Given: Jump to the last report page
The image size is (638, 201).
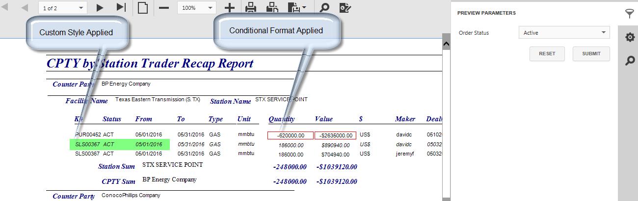Looking at the screenshot, I should pos(121,7).
